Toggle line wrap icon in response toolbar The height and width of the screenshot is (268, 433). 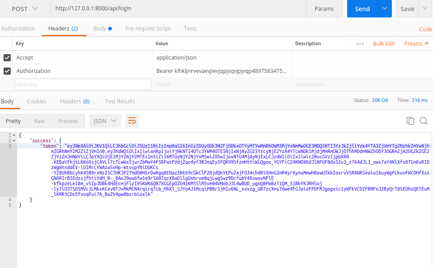132,121
